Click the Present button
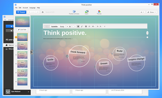This screenshot has height=98, width=162. tap(21, 12)
